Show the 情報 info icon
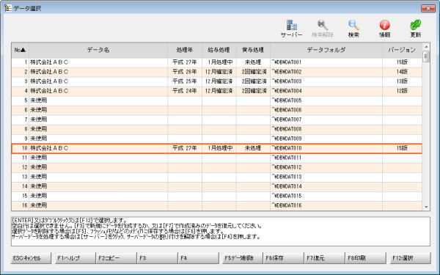The height and width of the screenshot is (275, 440). [384, 29]
